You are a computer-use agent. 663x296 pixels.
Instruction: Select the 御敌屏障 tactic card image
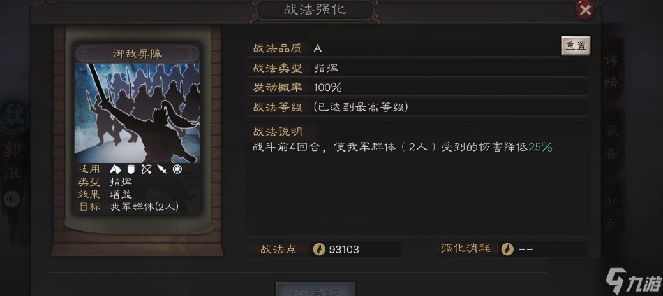pos(137,113)
